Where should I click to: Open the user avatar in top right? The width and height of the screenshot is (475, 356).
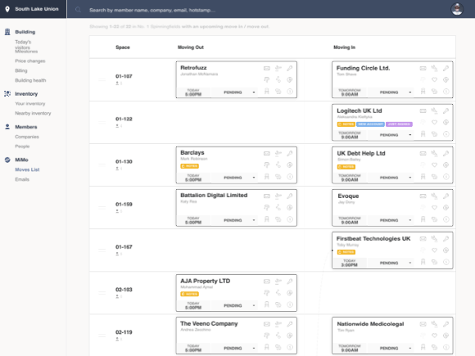457,9
